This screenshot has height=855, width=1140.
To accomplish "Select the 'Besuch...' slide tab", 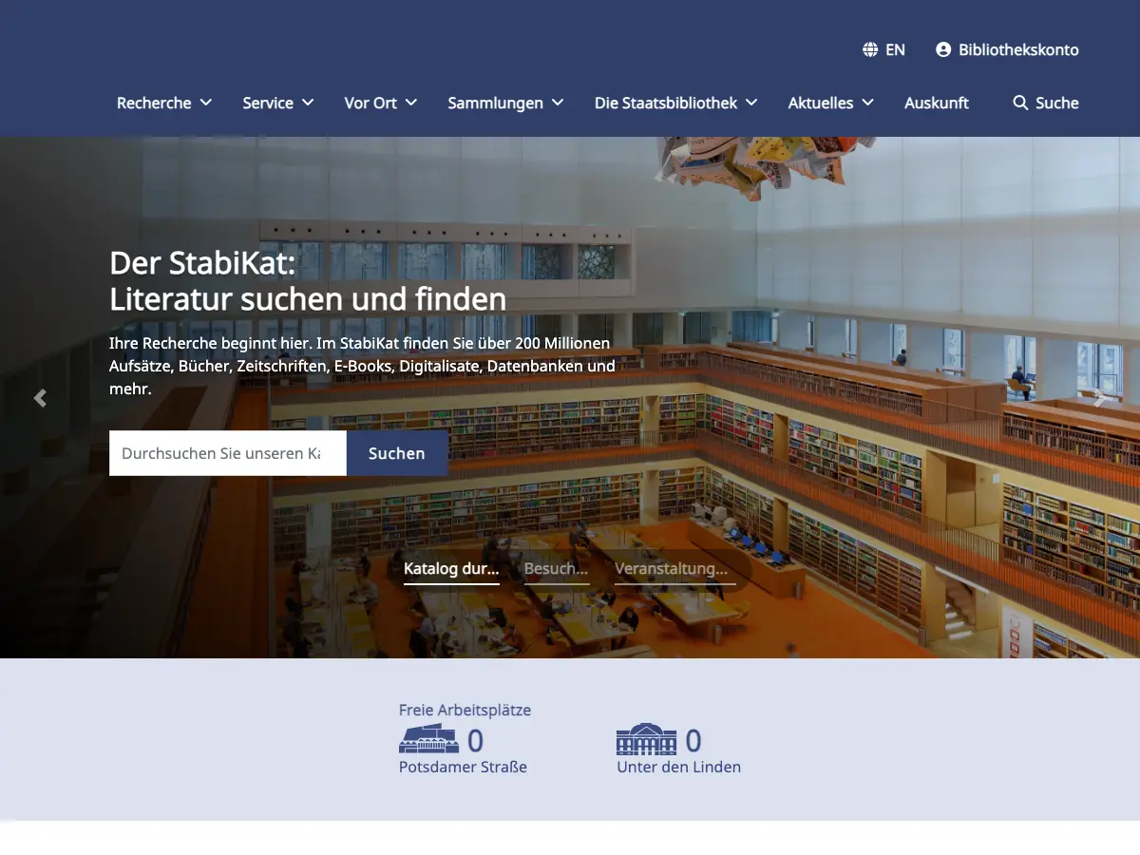I will [x=556, y=569].
